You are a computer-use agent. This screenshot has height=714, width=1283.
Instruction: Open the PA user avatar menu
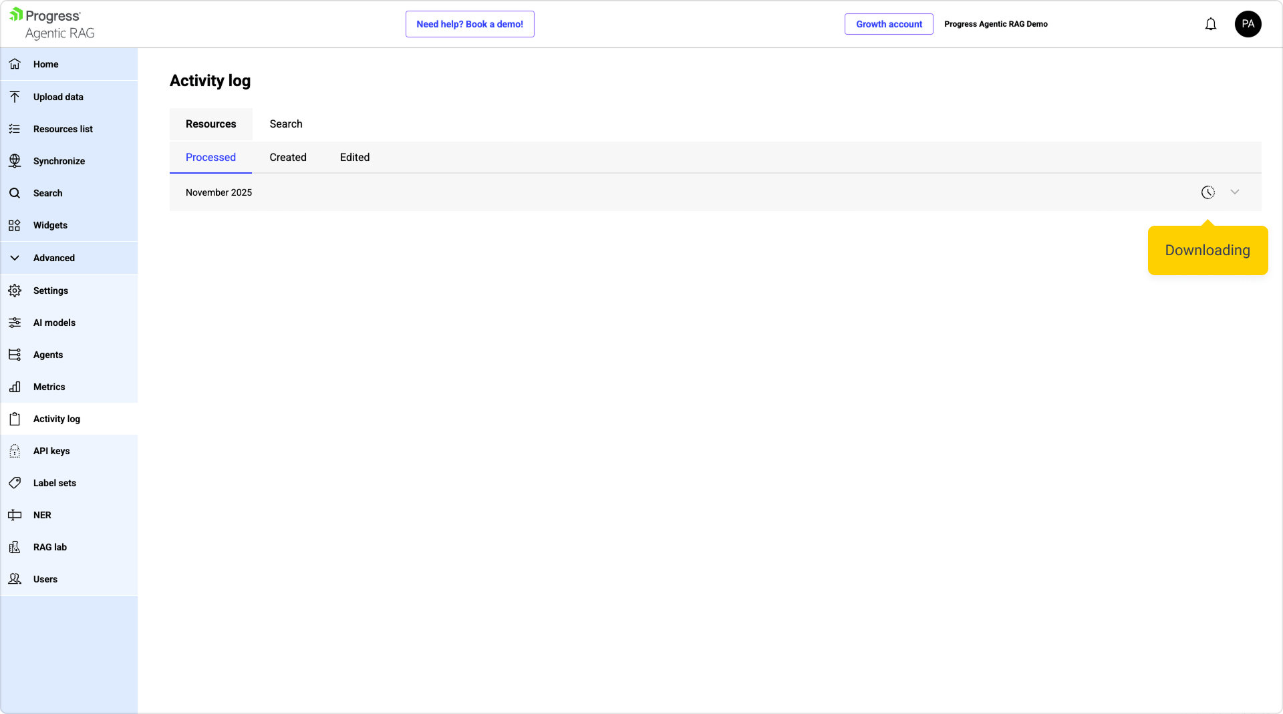tap(1248, 24)
